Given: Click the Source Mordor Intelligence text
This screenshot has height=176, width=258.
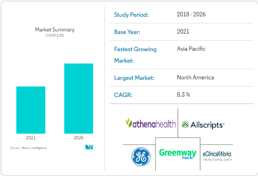Looking at the screenshot, I should pos(28,148).
